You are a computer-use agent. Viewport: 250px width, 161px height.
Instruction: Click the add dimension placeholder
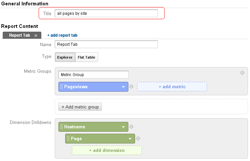click(x=107, y=150)
